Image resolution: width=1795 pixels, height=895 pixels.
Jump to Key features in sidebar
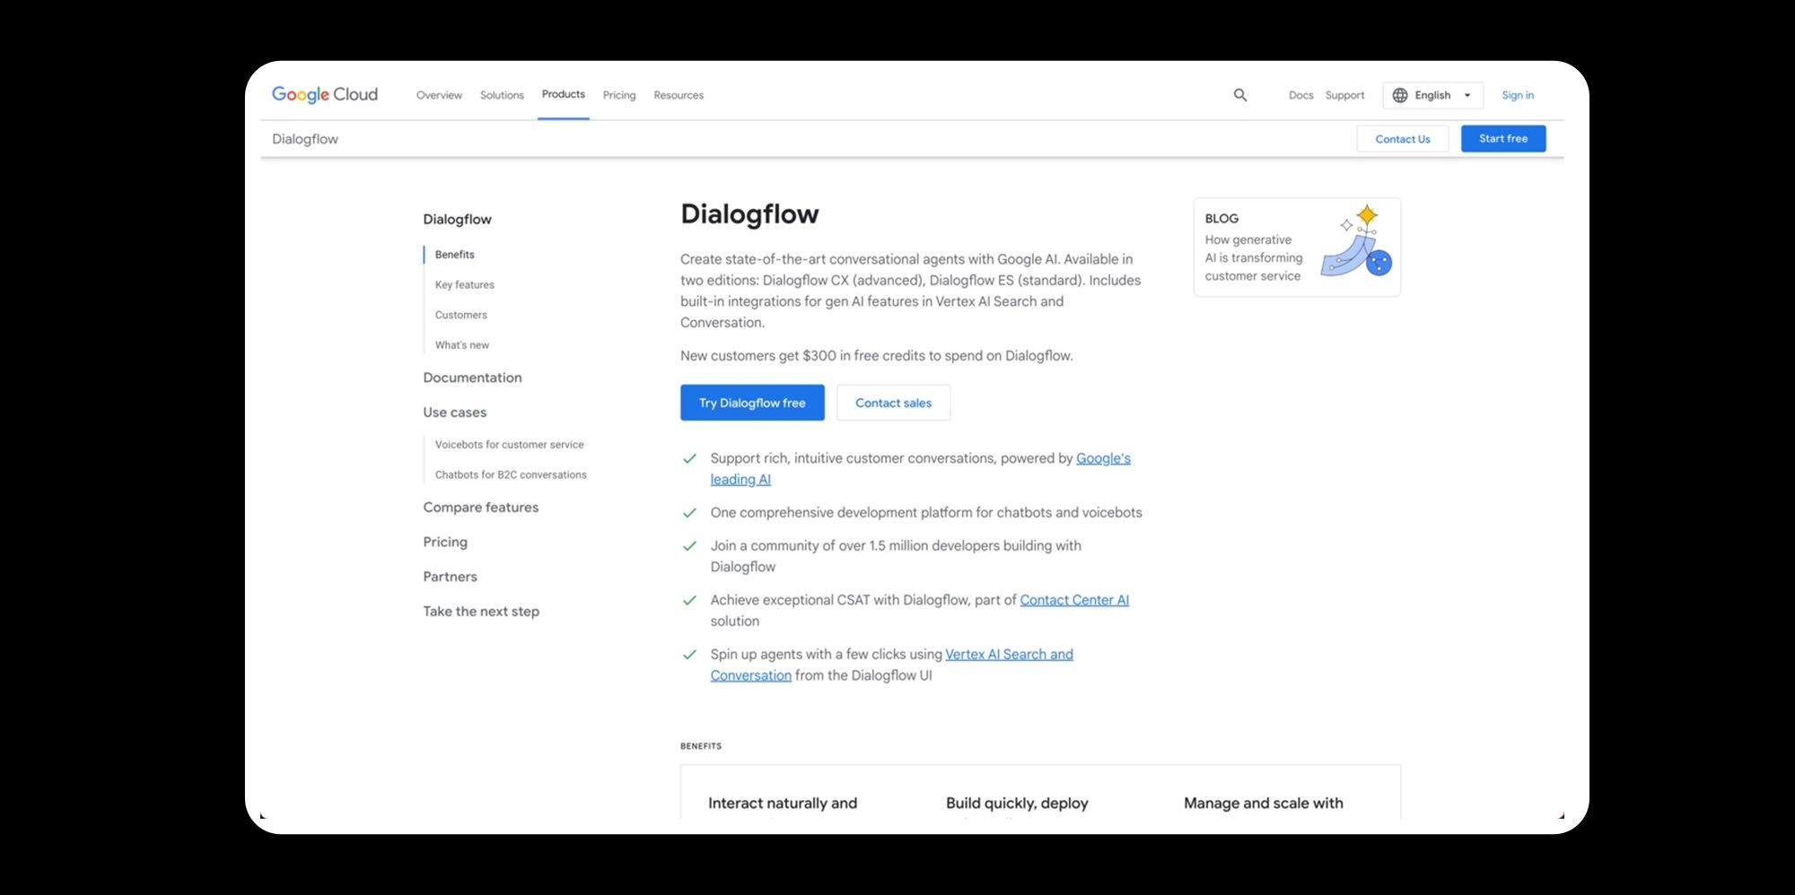pos(464,284)
